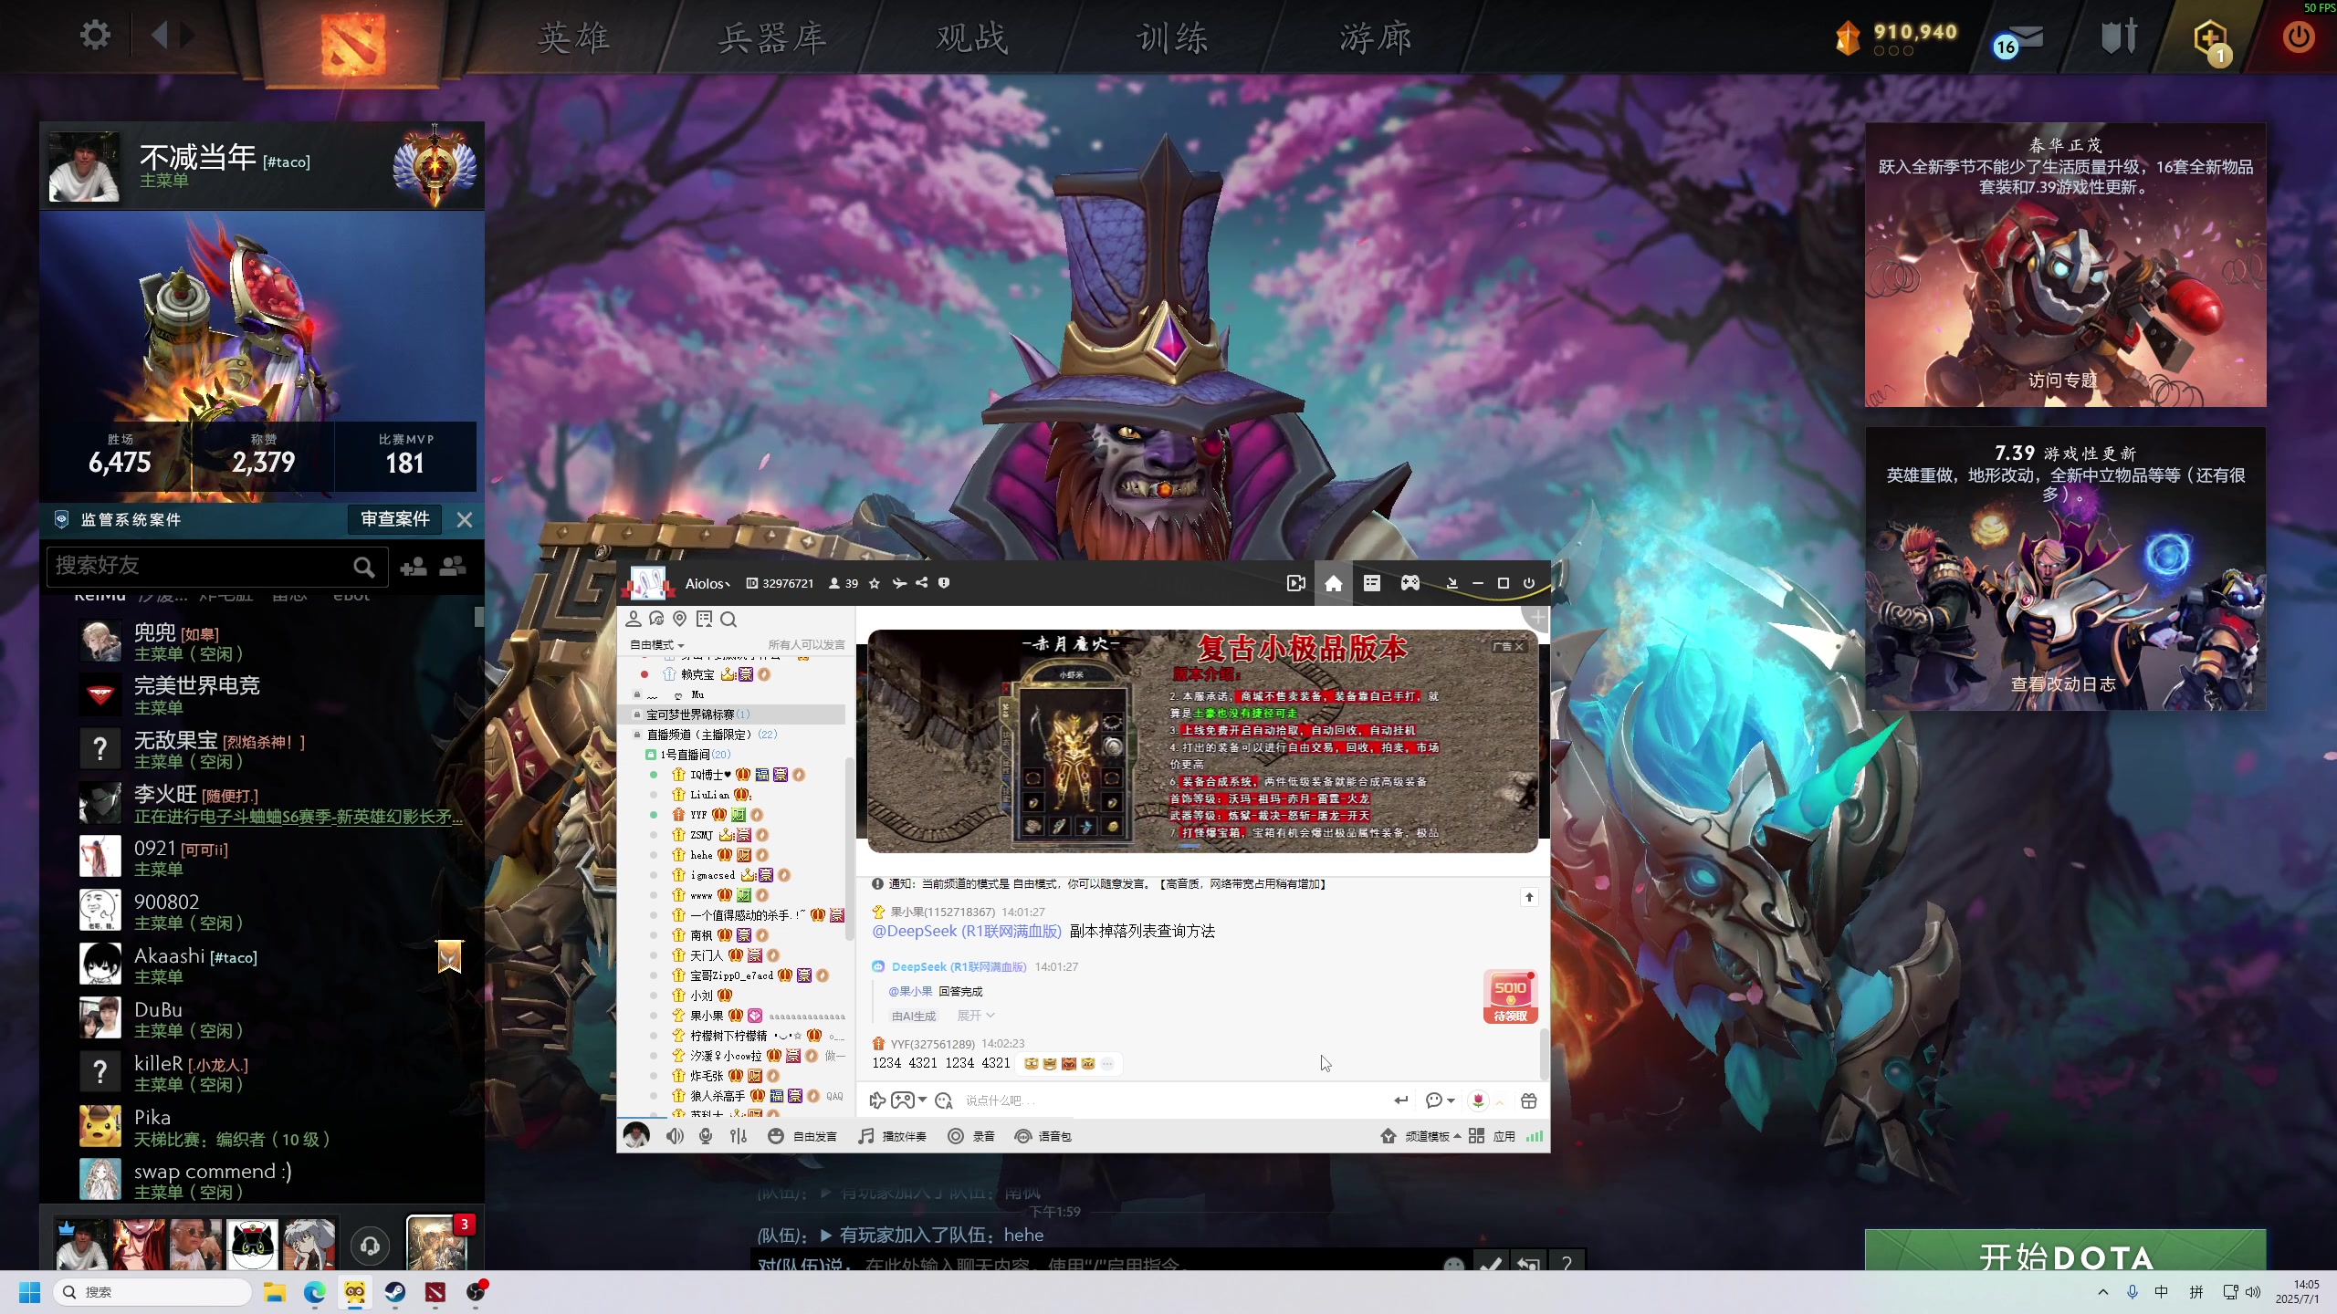Dismiss the 监管系统案件 notice
The image size is (2337, 1314).
[465, 519]
